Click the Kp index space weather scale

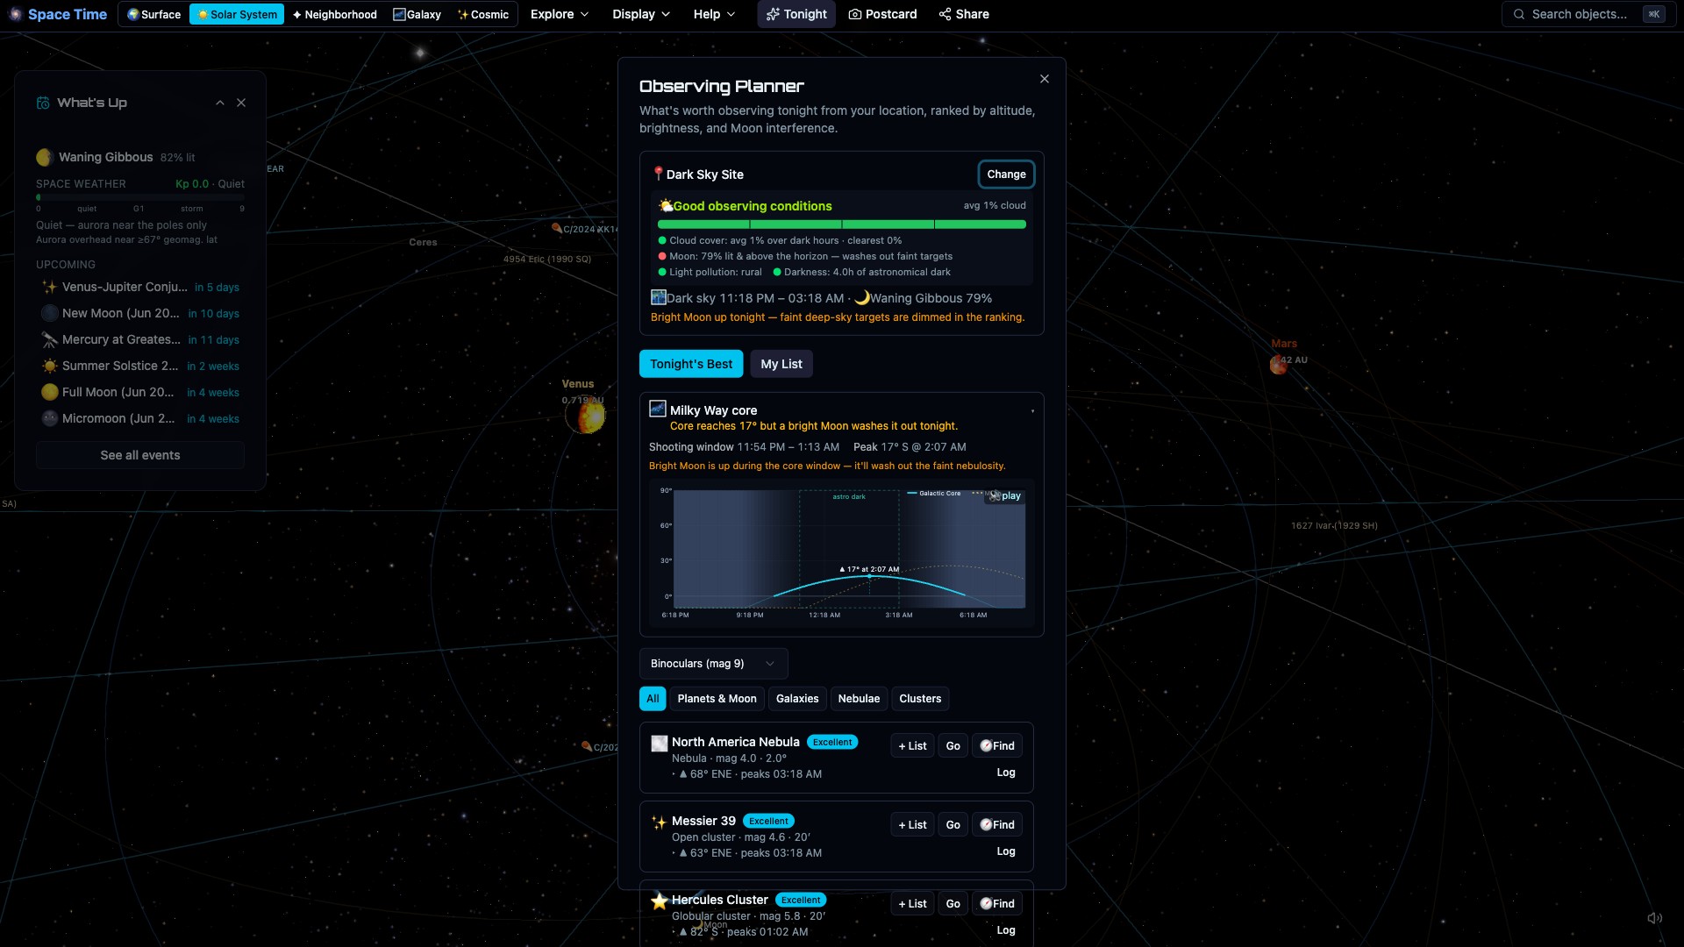pyautogui.click(x=140, y=197)
